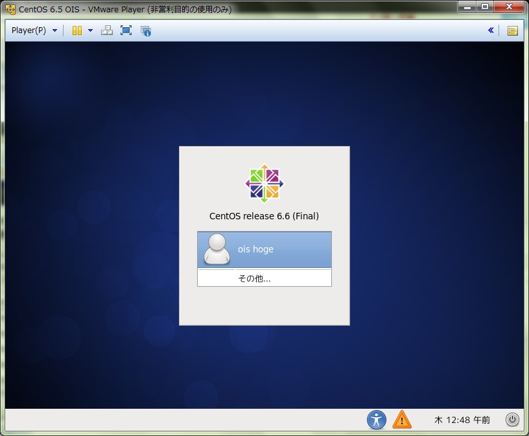
Task: Collapse toolbar with double chevron icon
Action: 491,30
